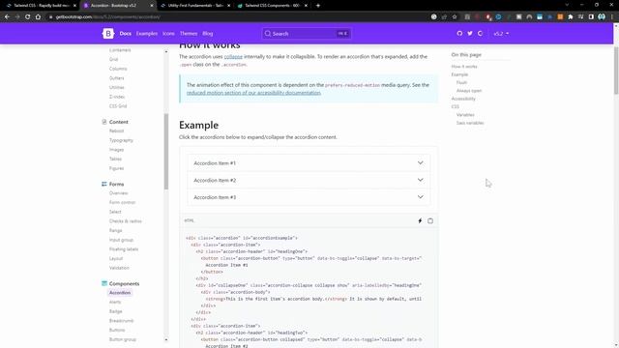
Task: Open Tables in the sidebar
Action: (x=116, y=159)
